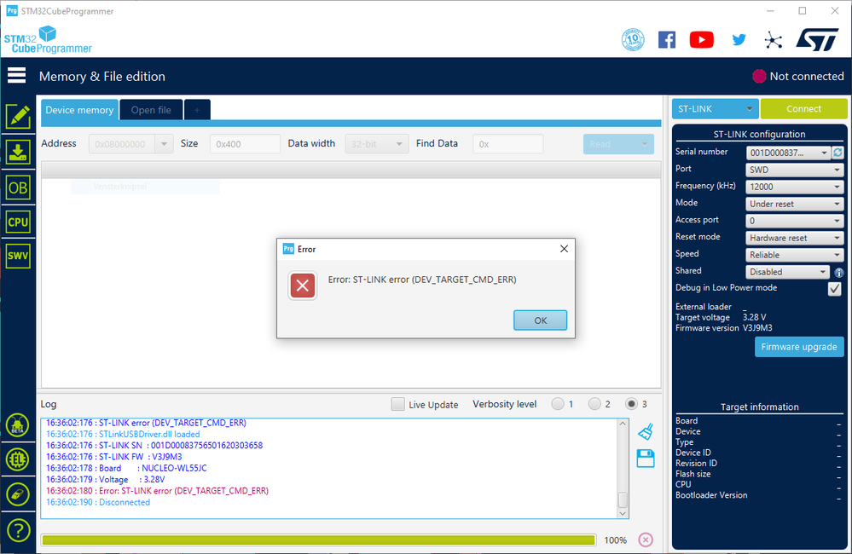Open the Reset mode Hardware reset dropdown
The height and width of the screenshot is (554, 852).
[x=795, y=238]
